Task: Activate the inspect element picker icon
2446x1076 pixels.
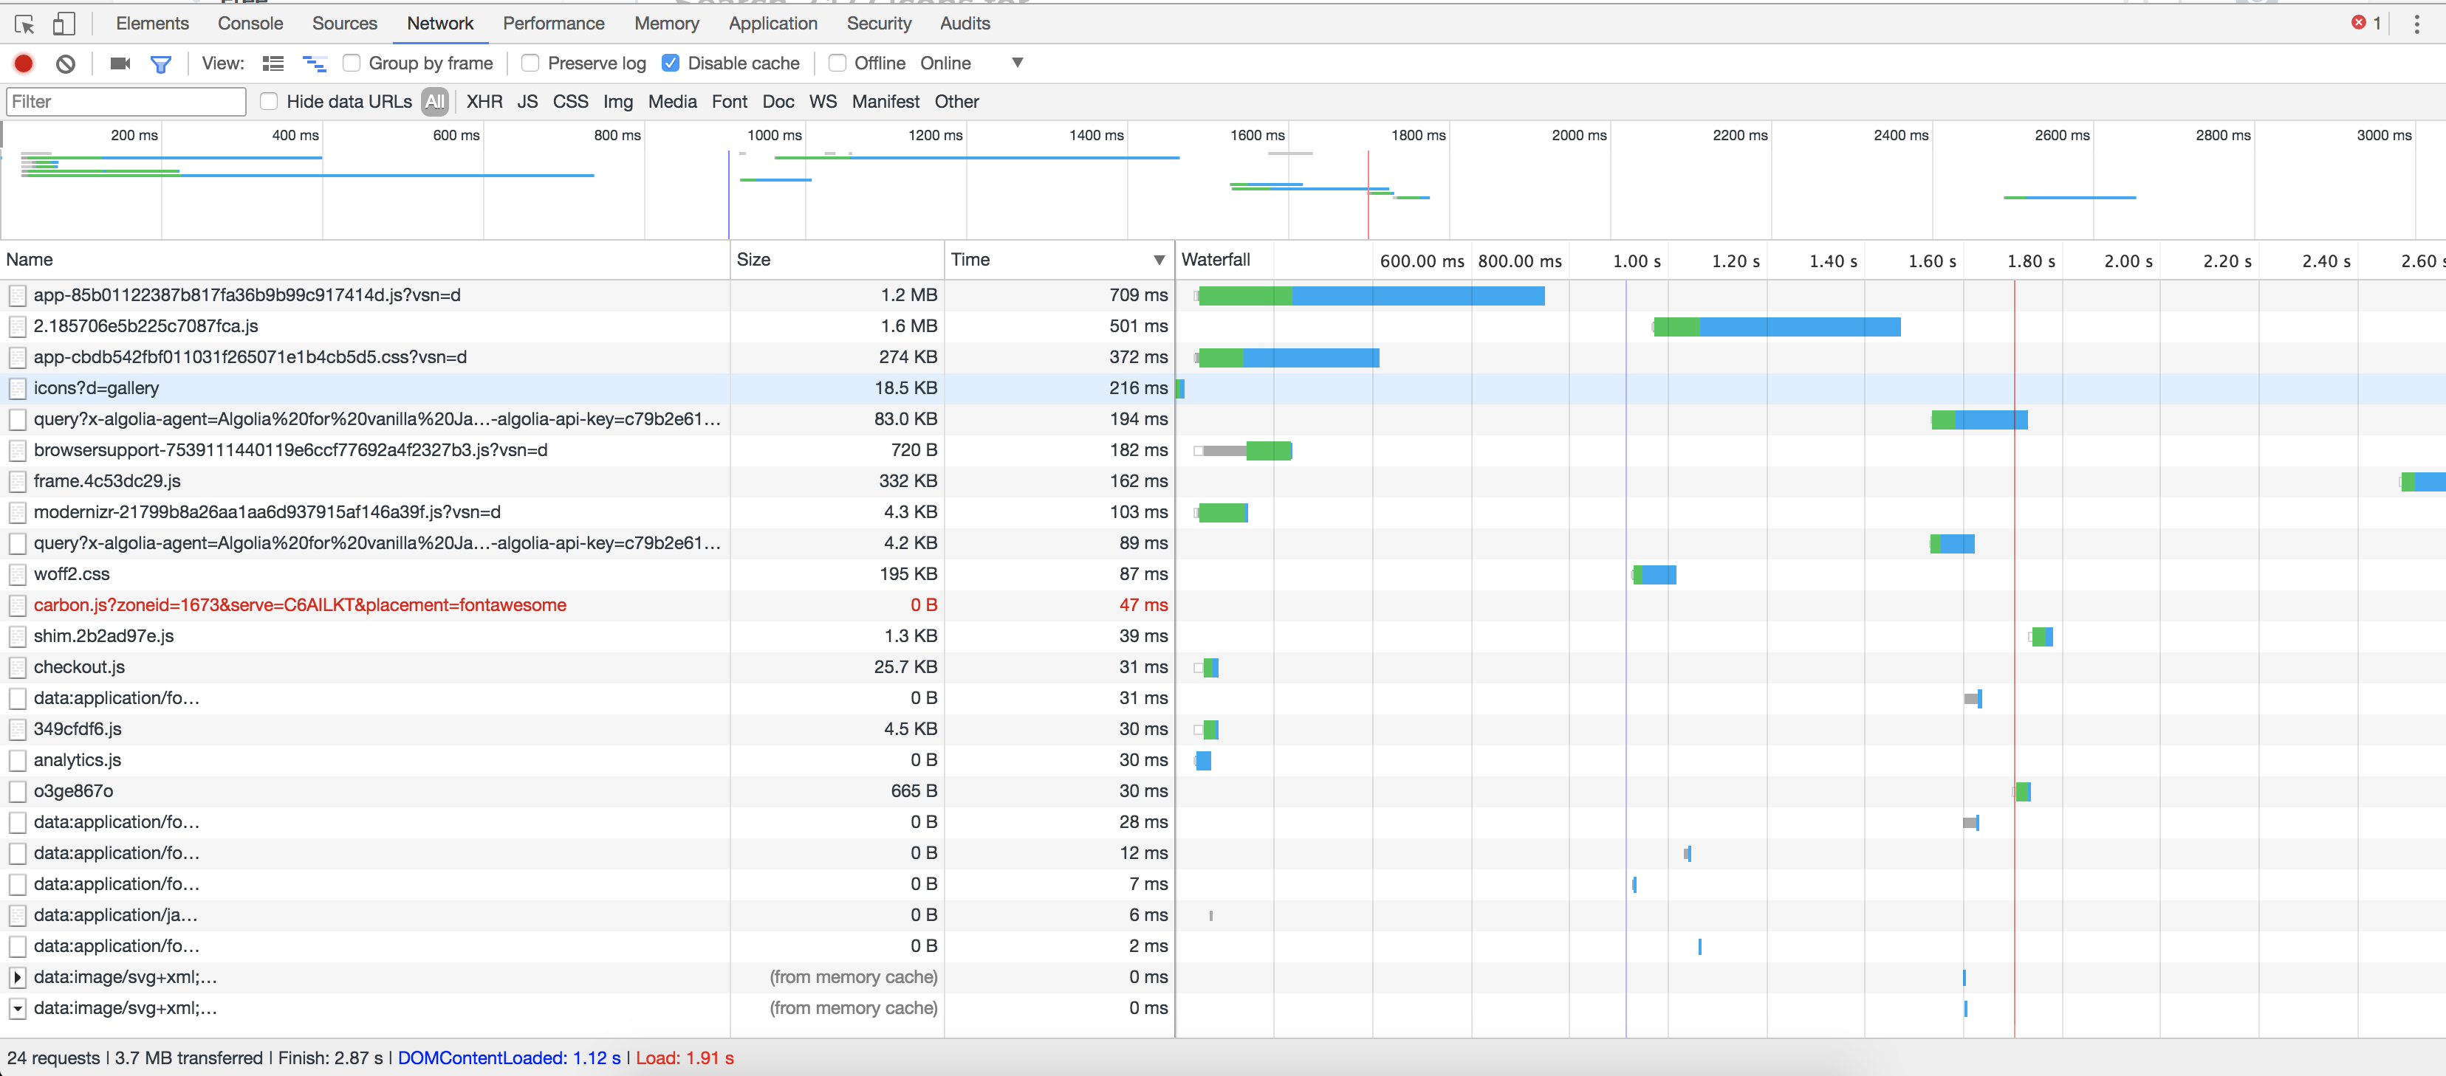Action: [24, 24]
